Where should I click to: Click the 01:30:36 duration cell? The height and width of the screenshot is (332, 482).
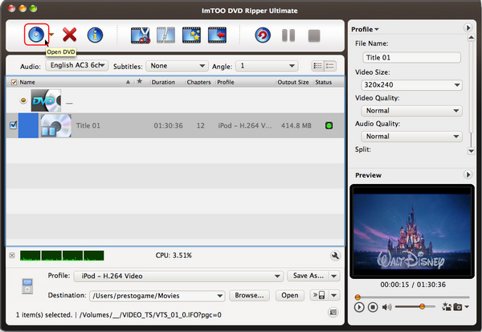click(168, 125)
